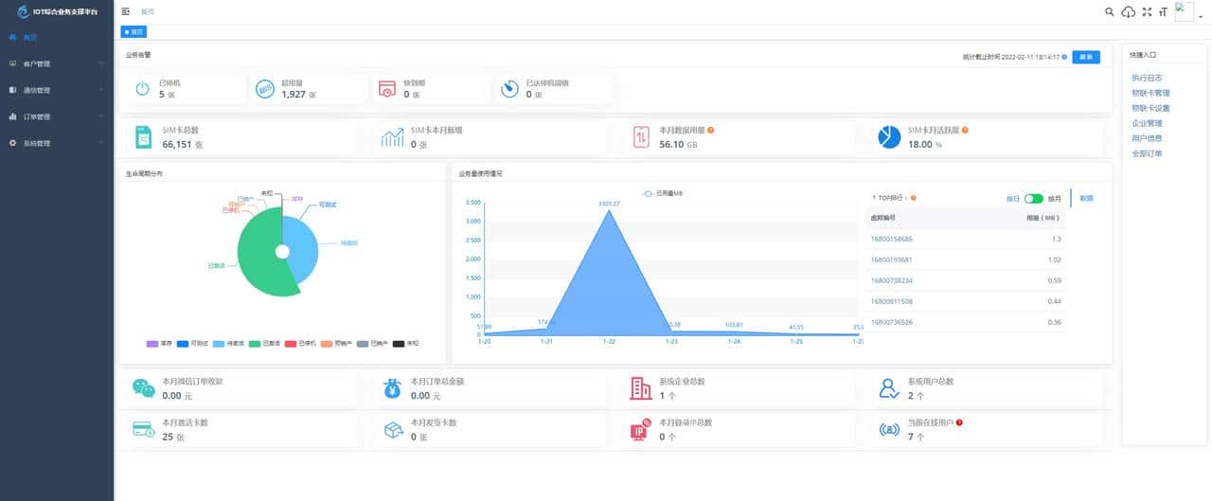The width and height of the screenshot is (1212, 501).
Task: Click the blue info icon beside the statistics time
Action: [x=1064, y=57]
